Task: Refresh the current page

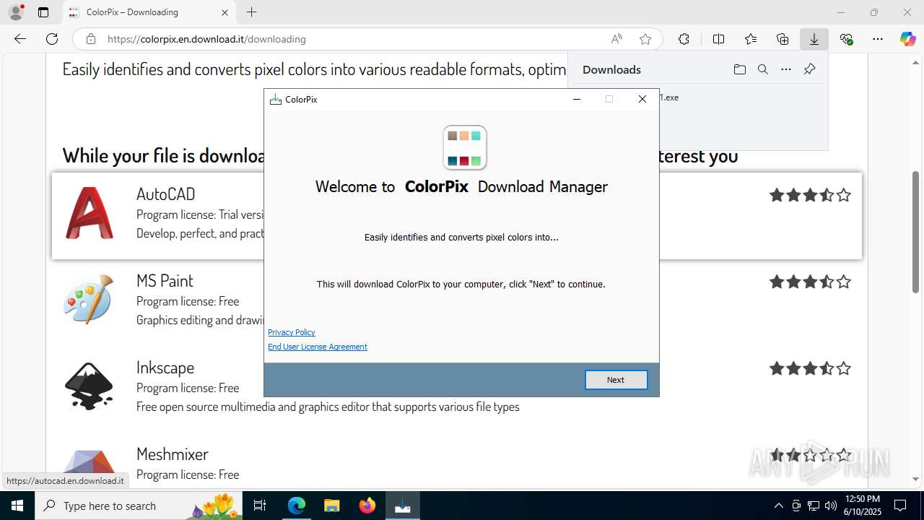Action: coord(52,39)
